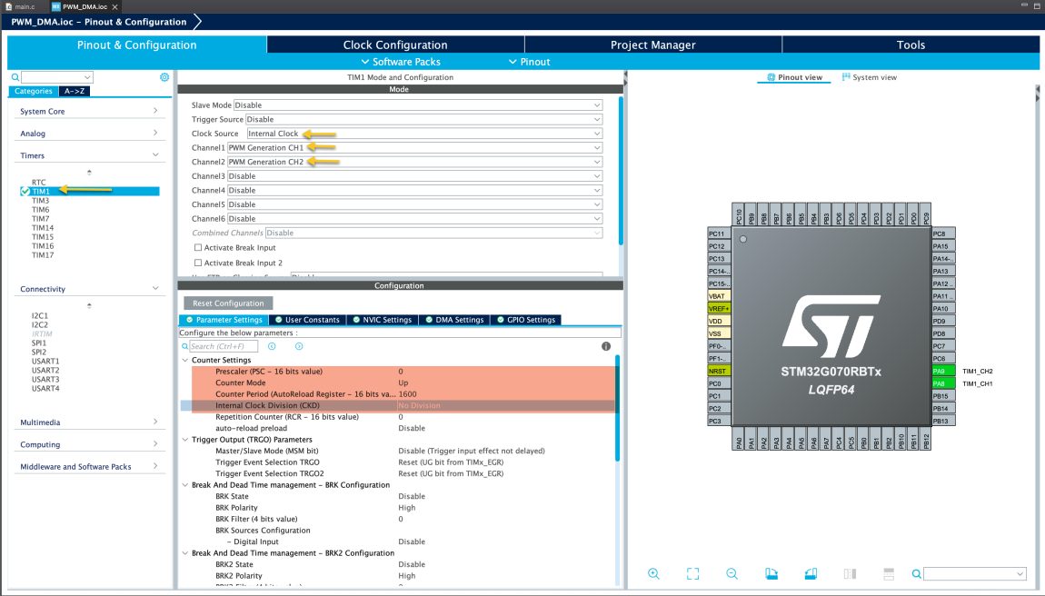Click the pin search magnifier icon
The image size is (1045, 596).
(916, 574)
